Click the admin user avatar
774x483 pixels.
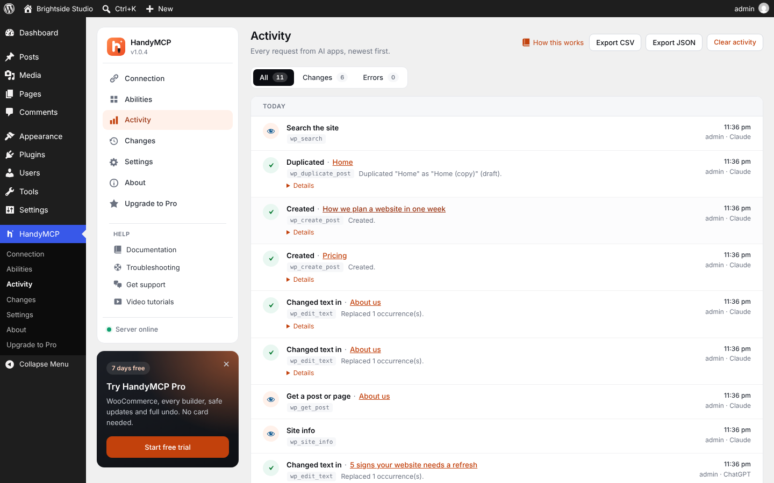click(x=764, y=9)
